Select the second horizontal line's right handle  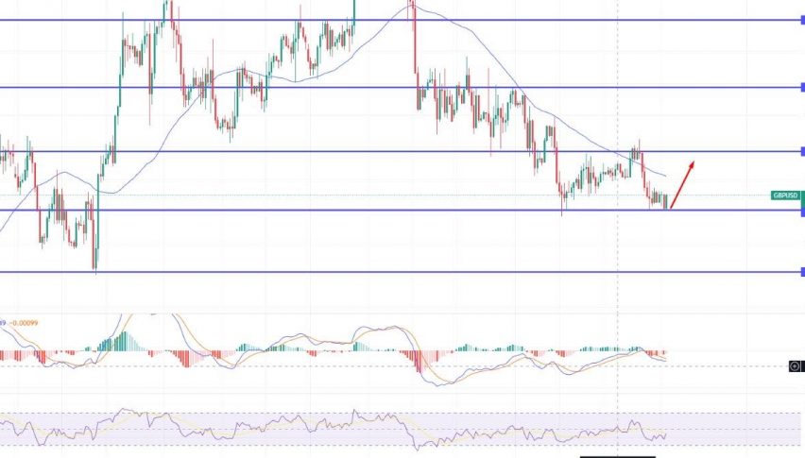[x=802, y=87]
